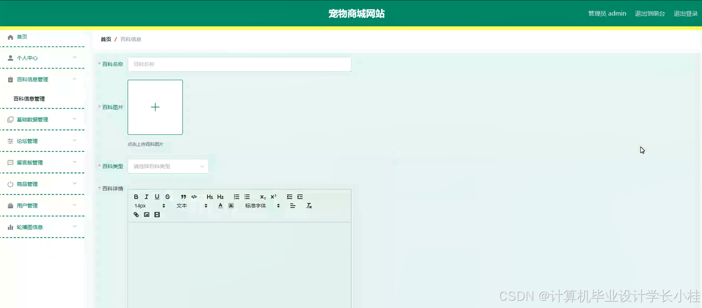This screenshot has height=308, width=702.
Task: Collapse the 百科信息管理 menu chevron
Action: [x=75, y=79]
